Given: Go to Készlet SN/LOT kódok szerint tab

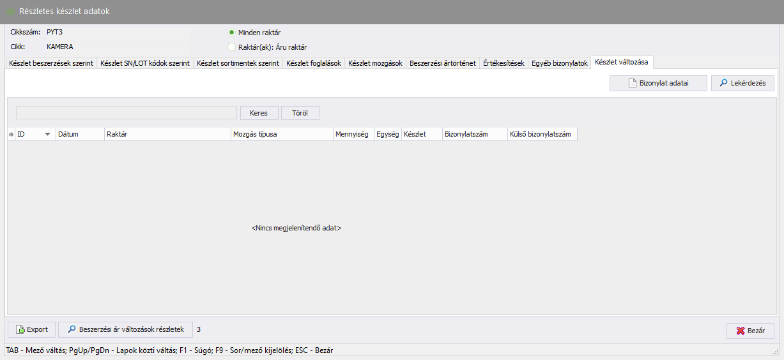Looking at the screenshot, I should point(144,63).
